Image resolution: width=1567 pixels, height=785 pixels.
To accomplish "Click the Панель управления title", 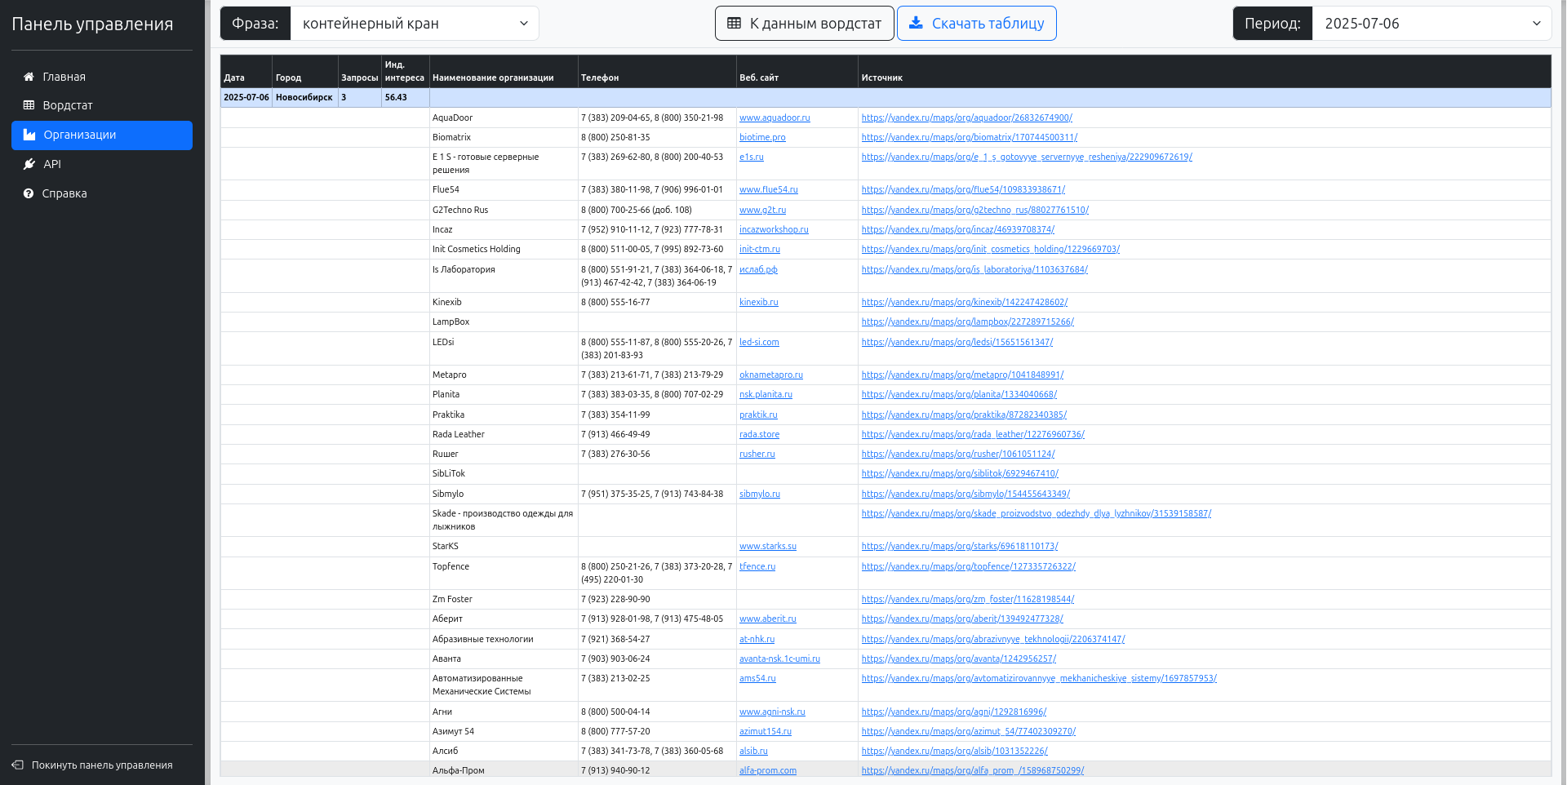I will click(92, 24).
